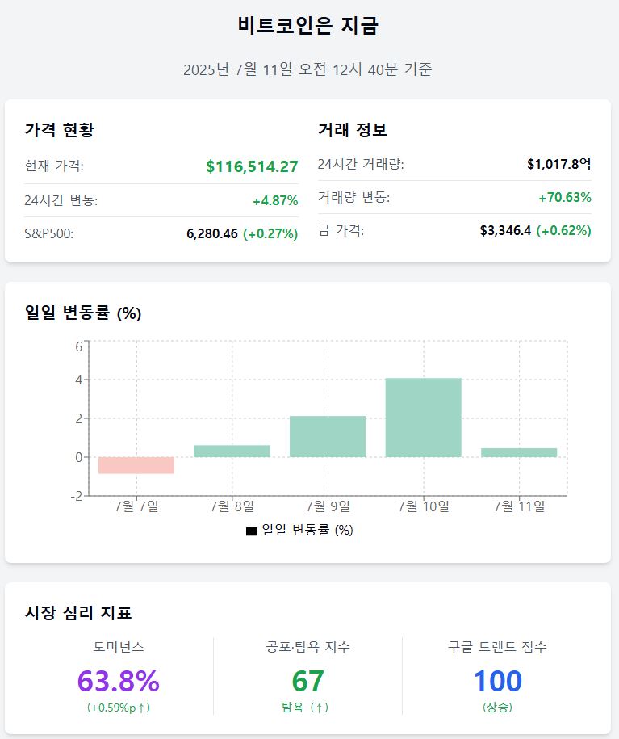Image resolution: width=619 pixels, height=739 pixels.
Task: Click the 7월 11일 small green bar
Action: pos(519,452)
